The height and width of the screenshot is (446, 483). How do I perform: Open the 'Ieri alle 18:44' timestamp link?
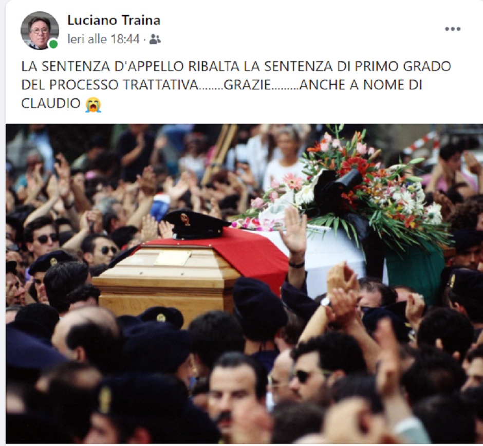click(x=103, y=39)
